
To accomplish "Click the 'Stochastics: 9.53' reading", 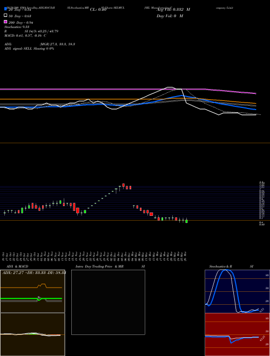I will pos(17,27).
